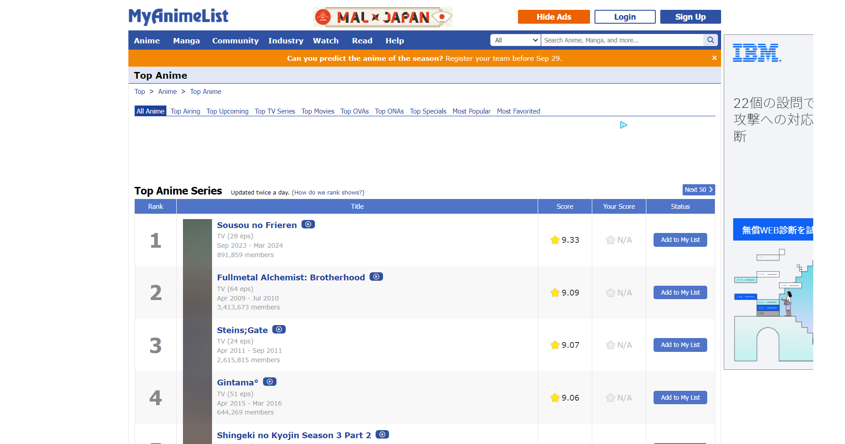Switch to the Top OVAs tab
This screenshot has height=444, width=845.
[x=354, y=111]
